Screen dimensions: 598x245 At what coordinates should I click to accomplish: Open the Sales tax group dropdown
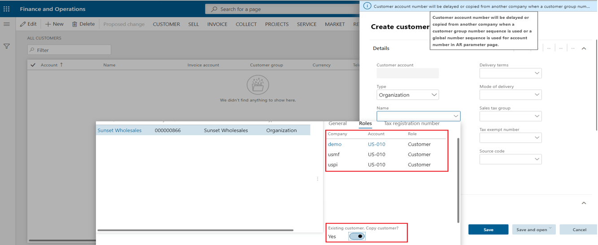click(510, 116)
